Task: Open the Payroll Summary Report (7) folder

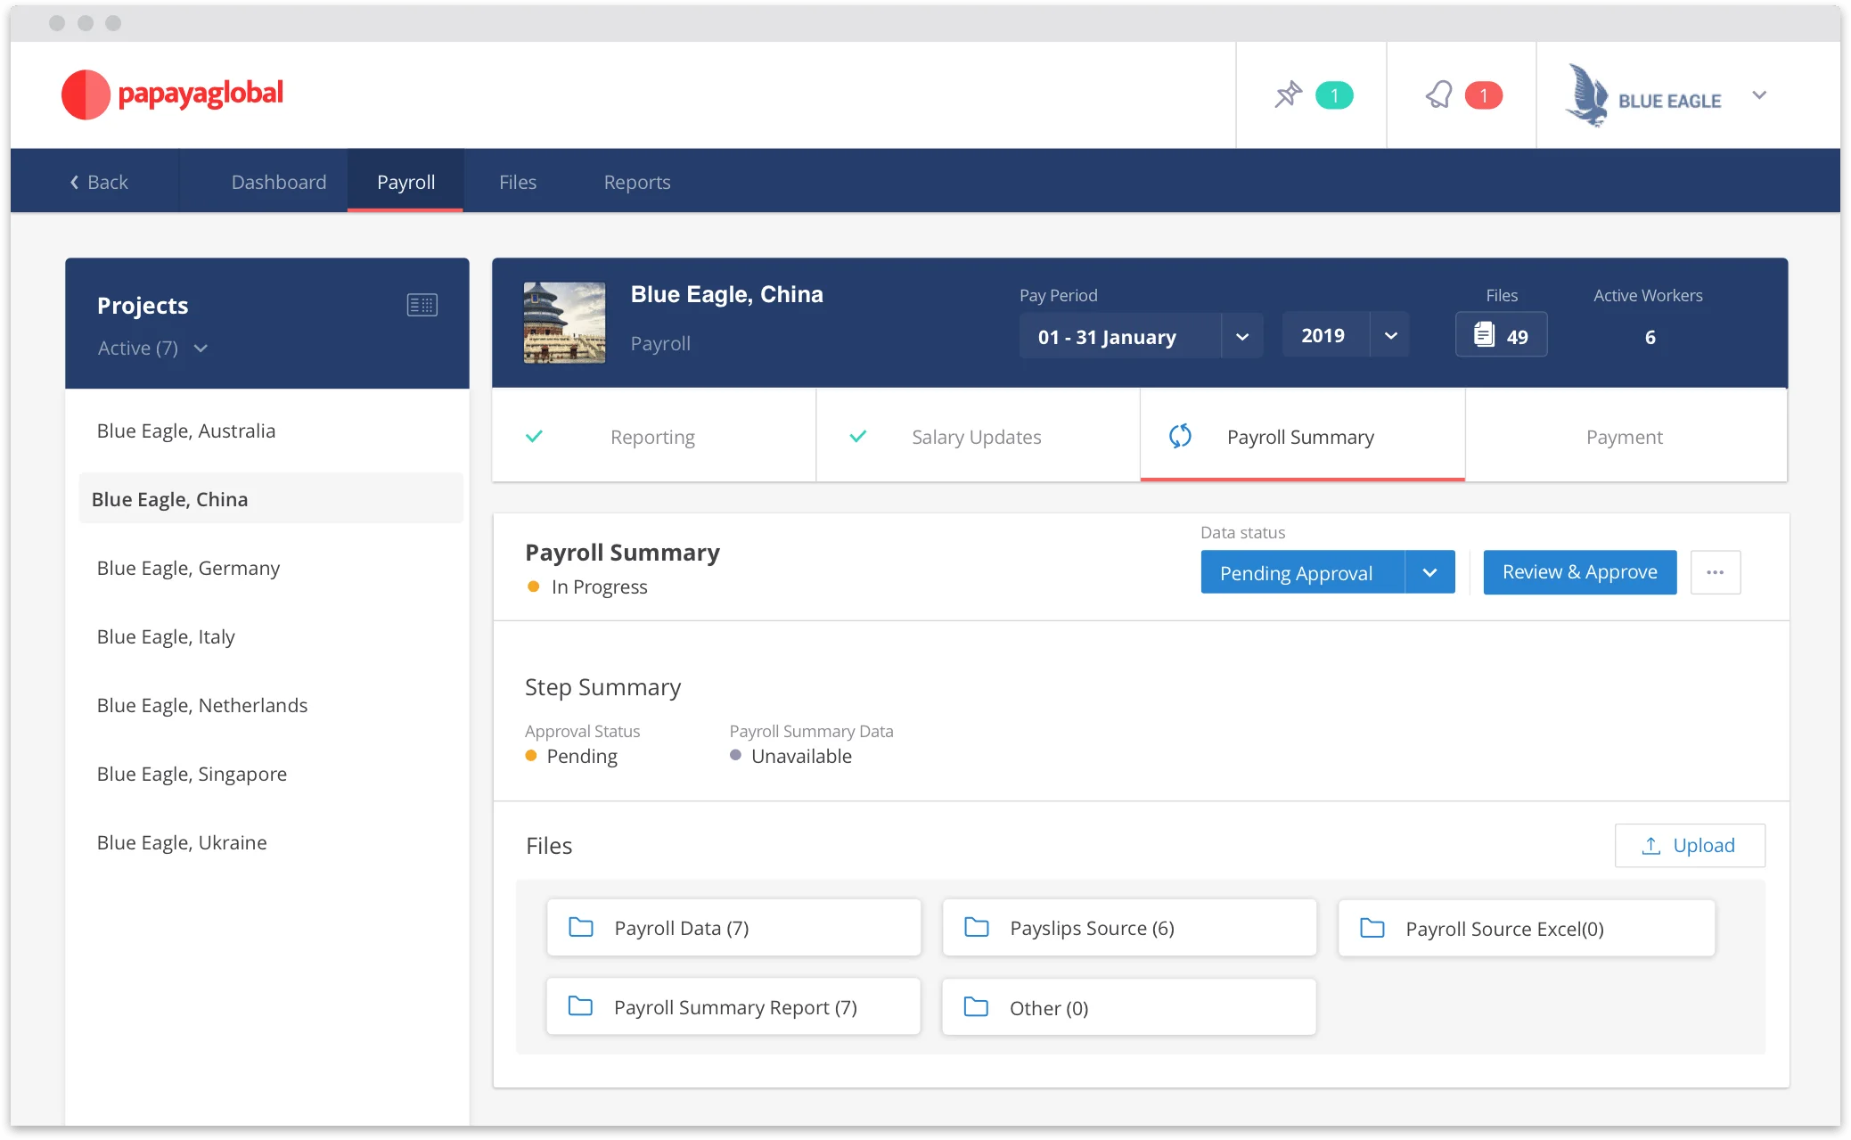Action: 733,1006
